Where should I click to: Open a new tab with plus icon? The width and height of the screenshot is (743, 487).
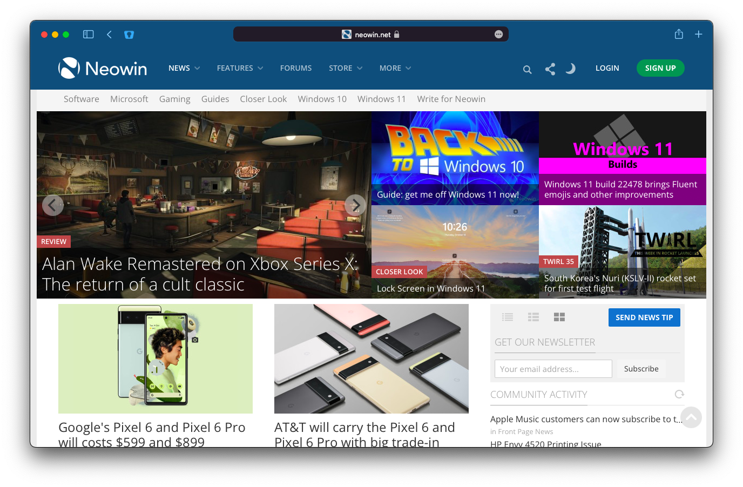point(699,35)
